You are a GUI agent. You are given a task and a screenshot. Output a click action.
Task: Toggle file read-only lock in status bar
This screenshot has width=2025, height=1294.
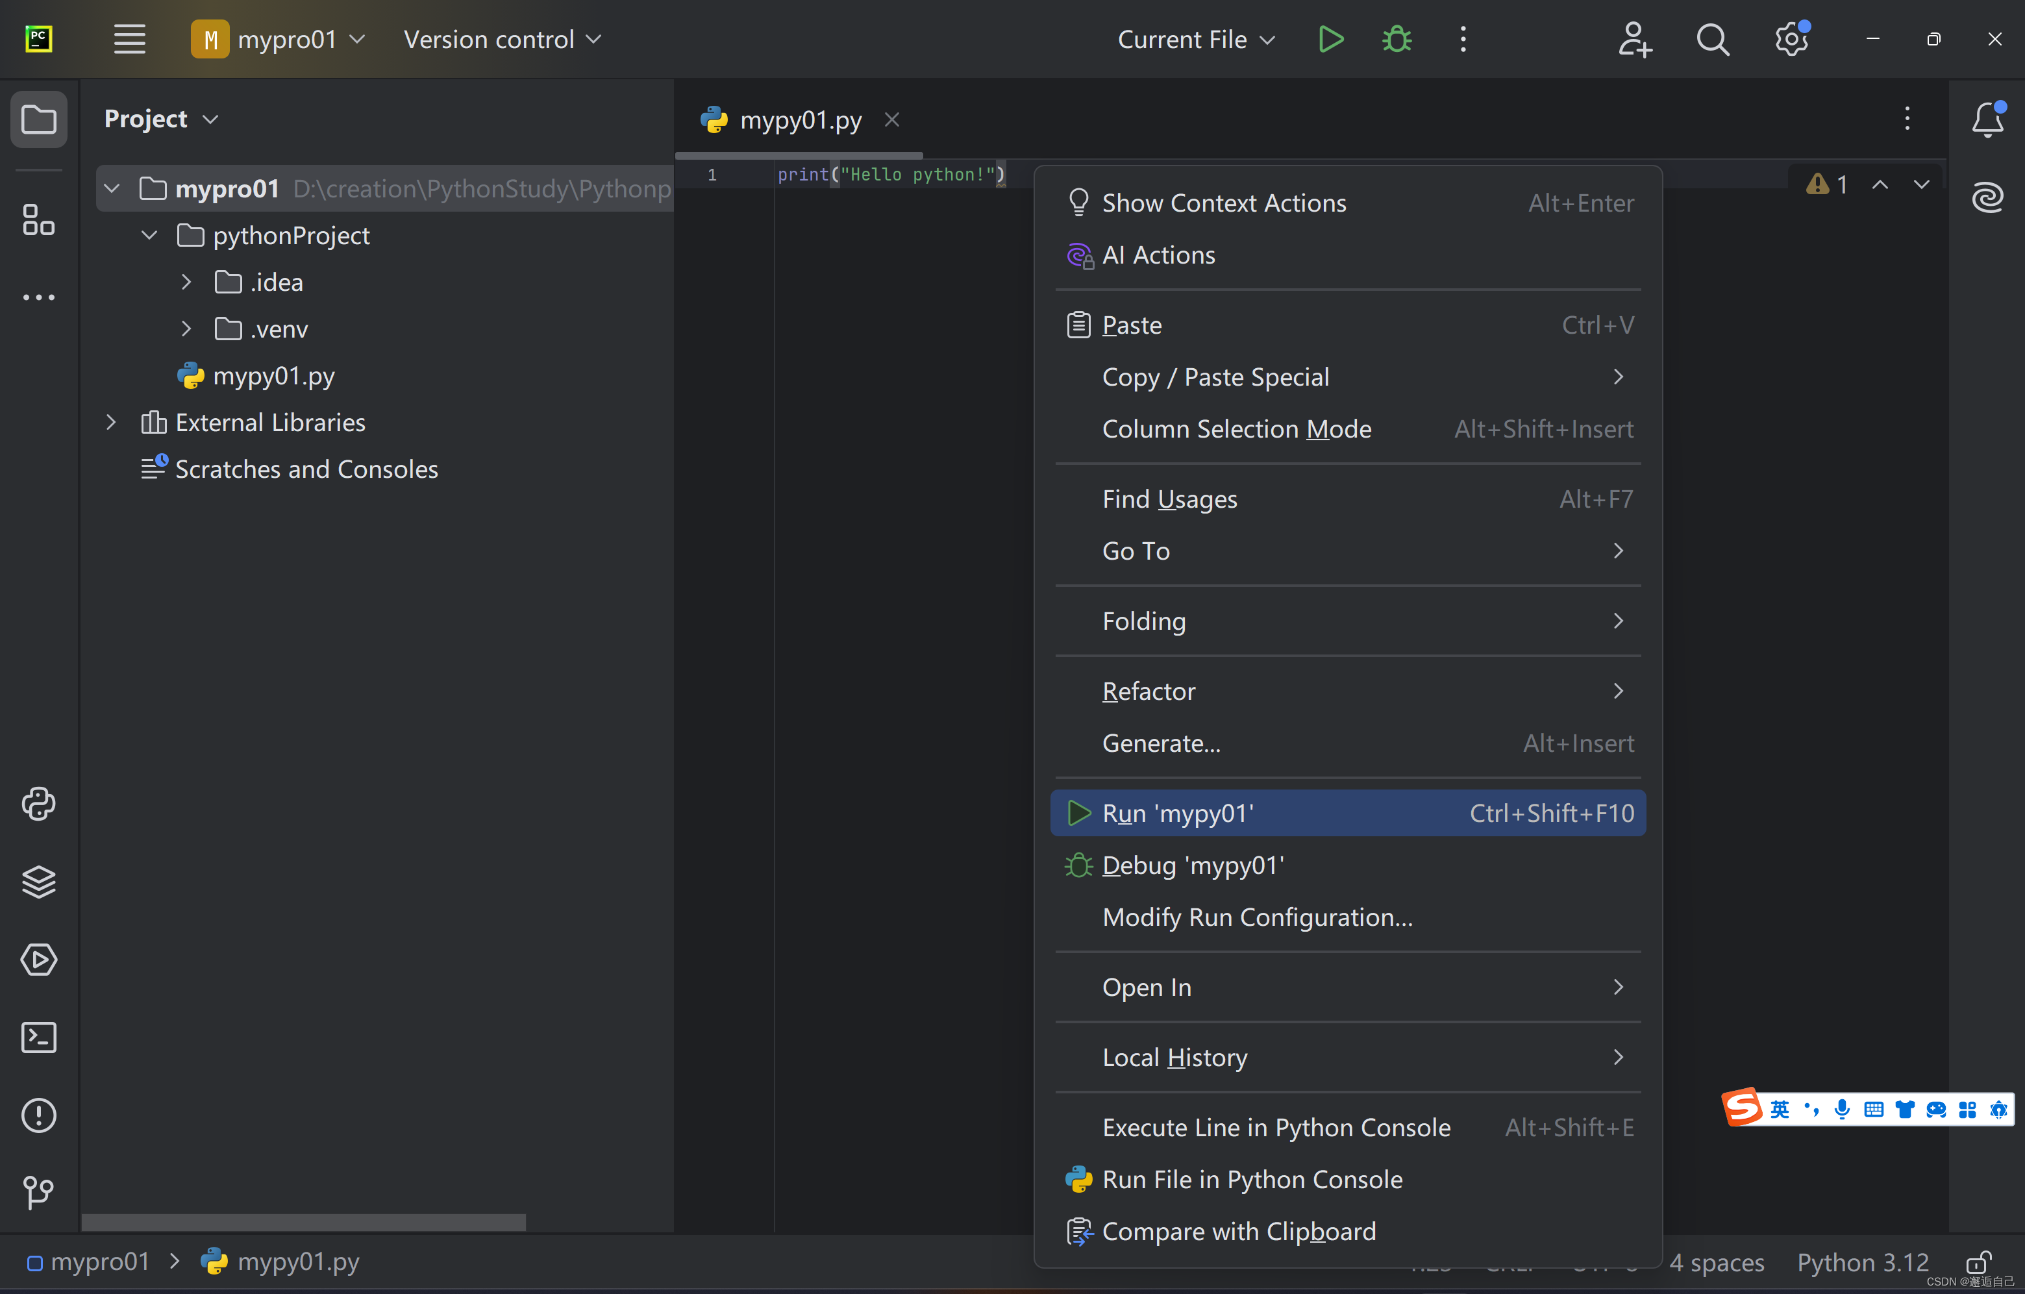point(1978,1262)
